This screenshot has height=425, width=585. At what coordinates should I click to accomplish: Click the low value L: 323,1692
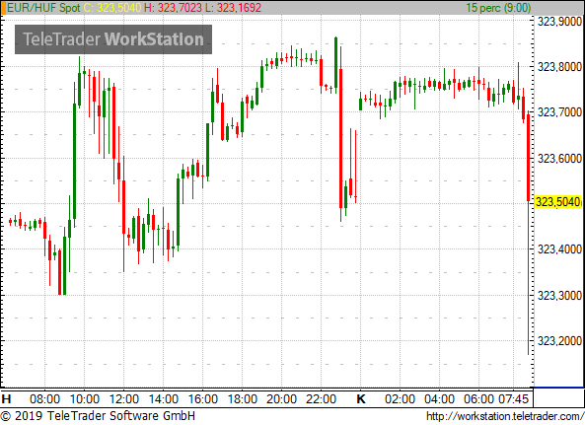click(x=233, y=8)
